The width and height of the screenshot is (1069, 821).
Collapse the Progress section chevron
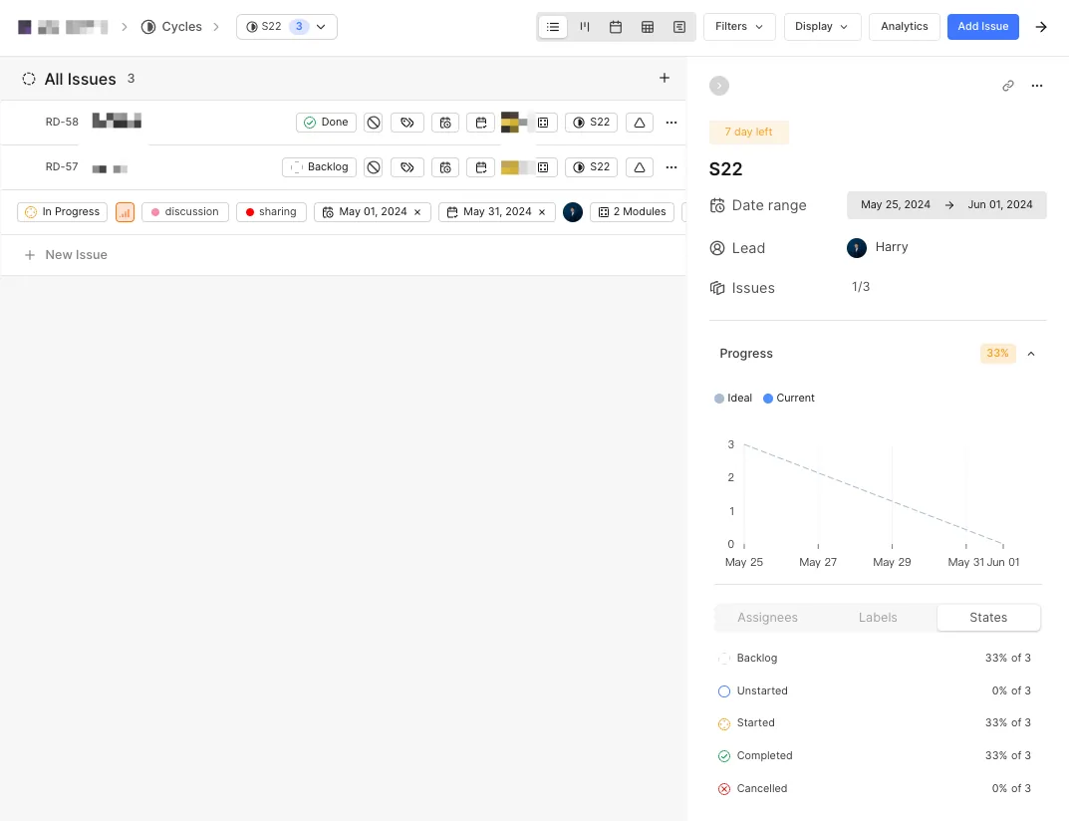click(1031, 354)
